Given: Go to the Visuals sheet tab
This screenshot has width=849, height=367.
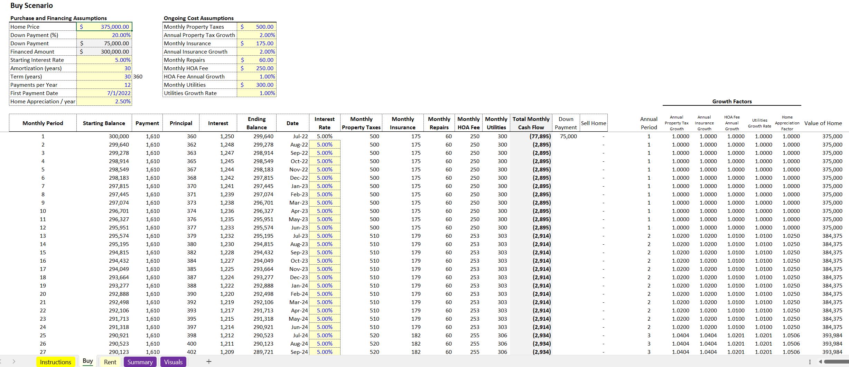Looking at the screenshot, I should coord(173,362).
